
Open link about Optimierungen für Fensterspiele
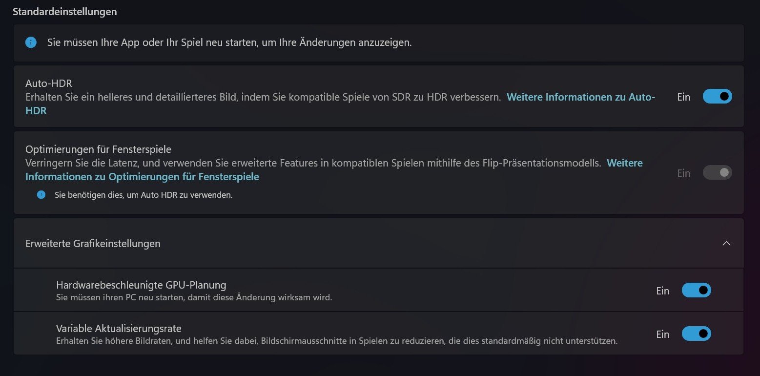[142, 177]
